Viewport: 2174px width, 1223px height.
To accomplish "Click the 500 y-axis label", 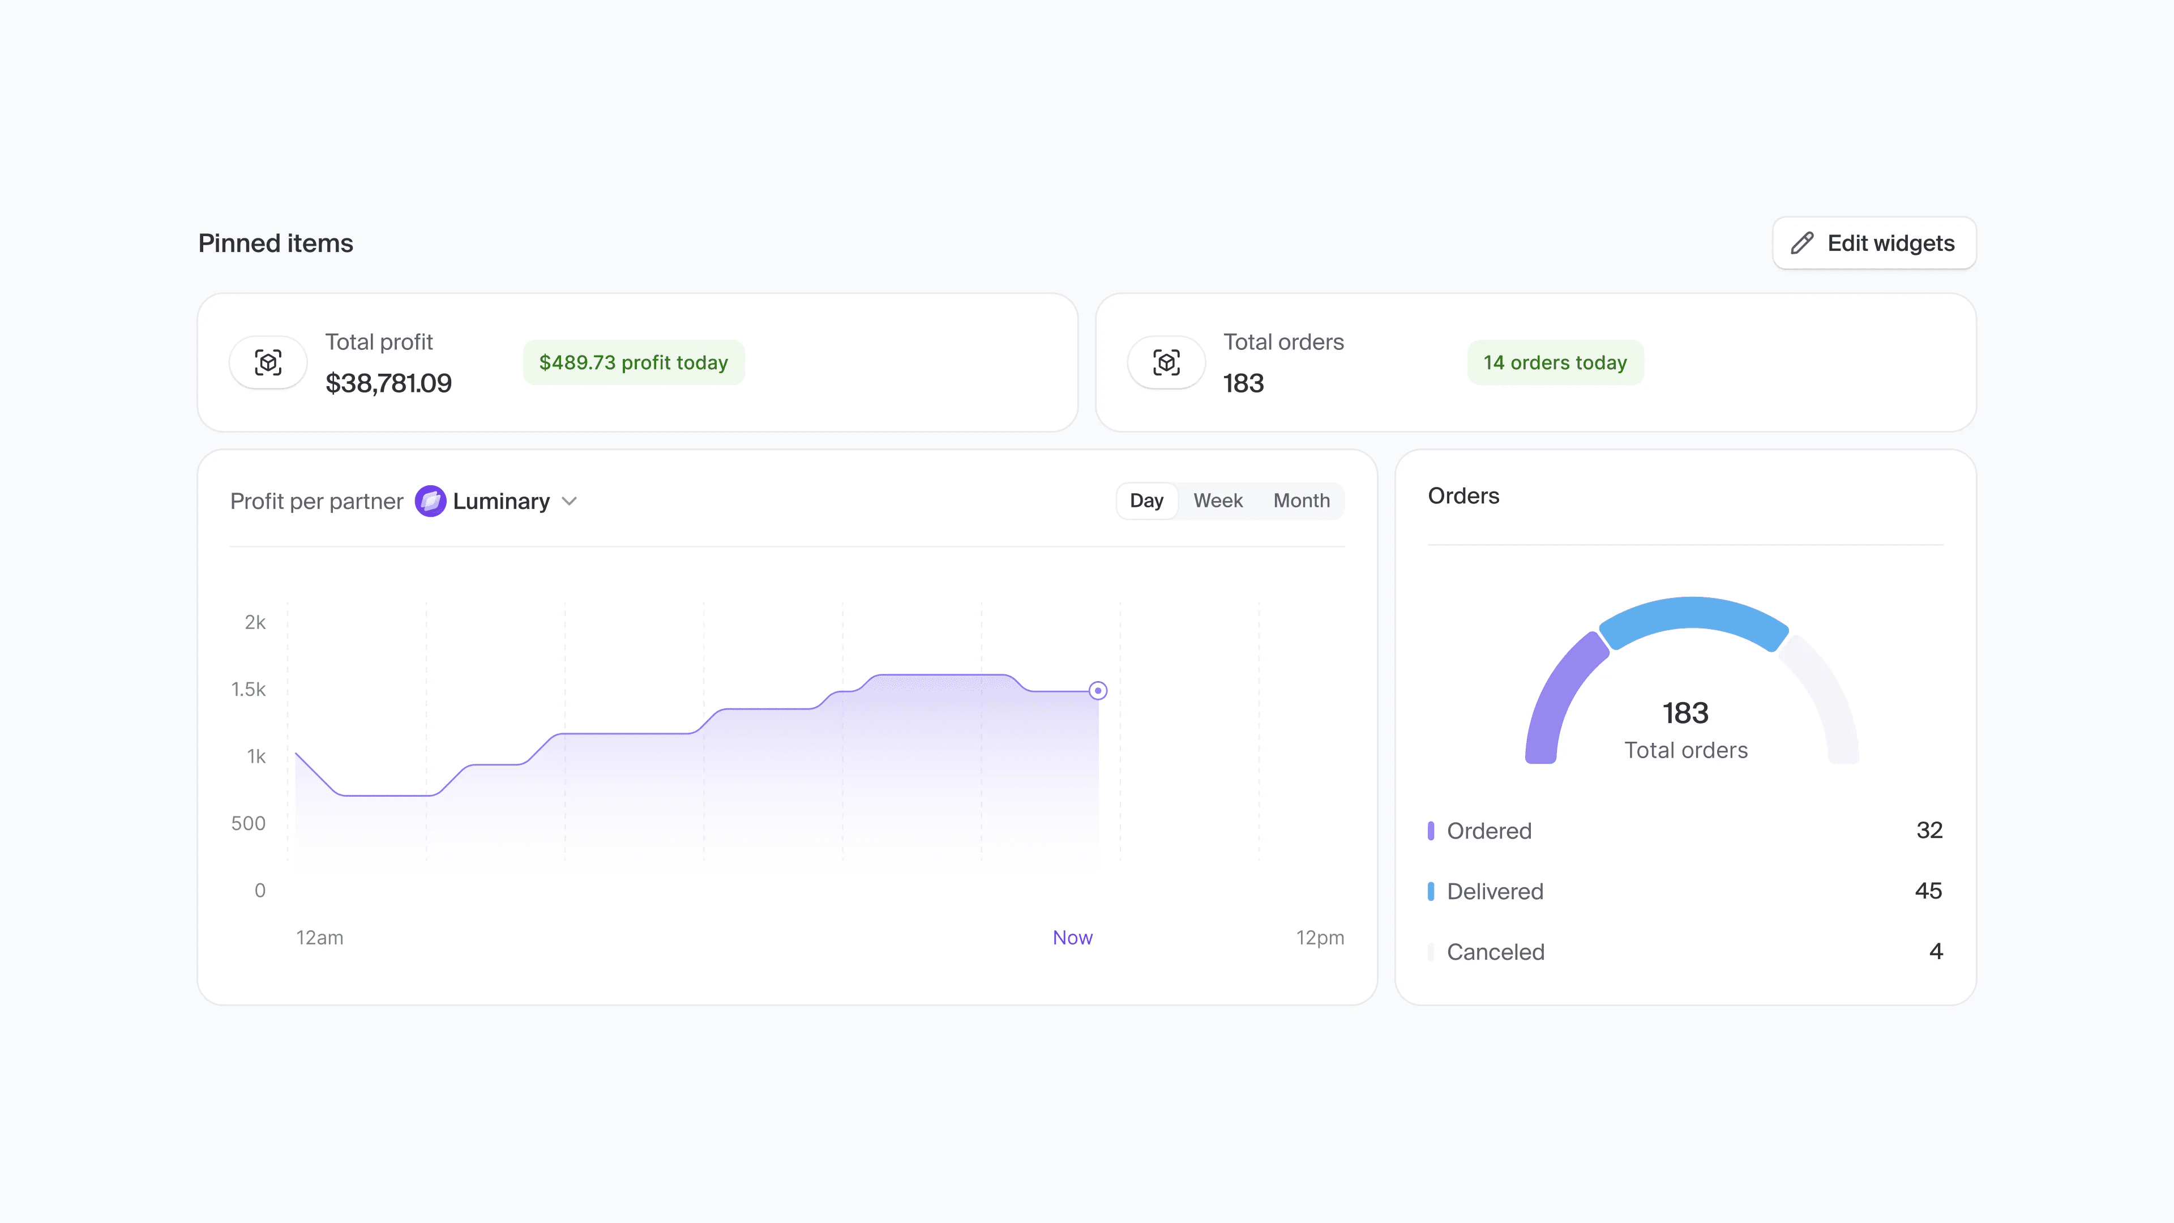I will [x=248, y=823].
